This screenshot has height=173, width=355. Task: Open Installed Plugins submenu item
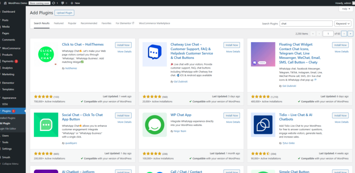pyautogui.click(x=8, y=118)
